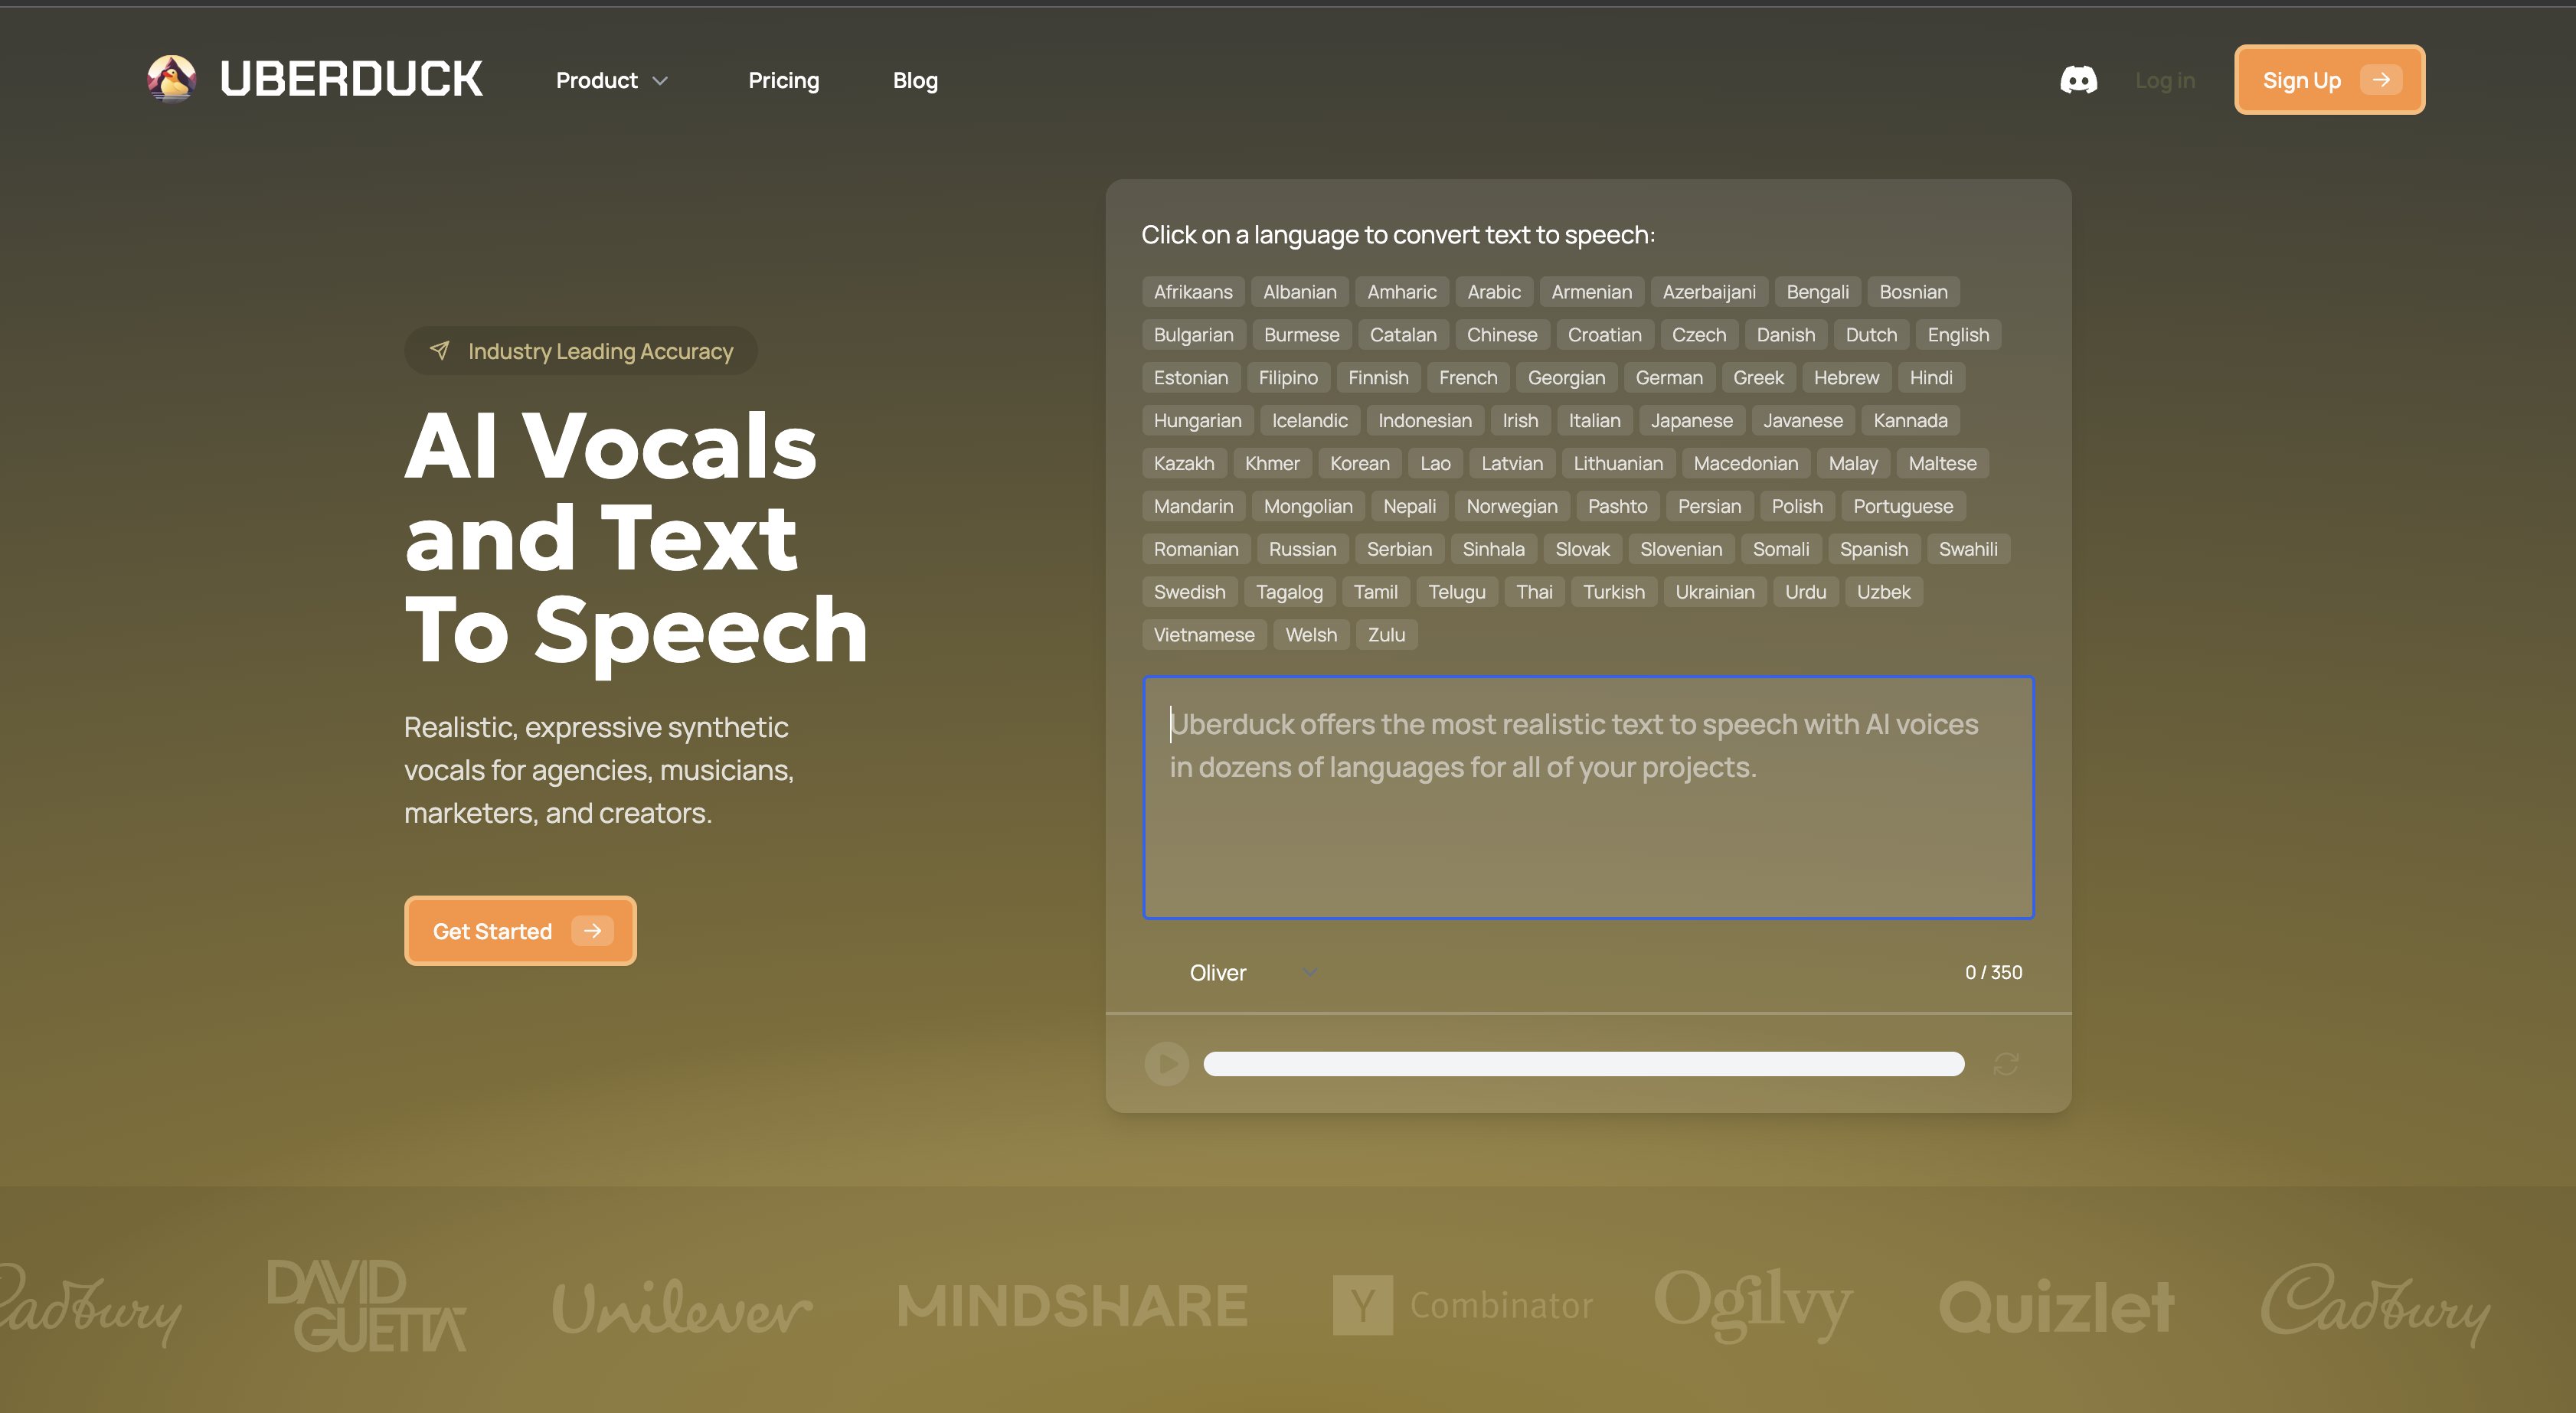The image size is (2576, 1413).
Task: Play the generated speech audio
Action: click(1166, 1063)
